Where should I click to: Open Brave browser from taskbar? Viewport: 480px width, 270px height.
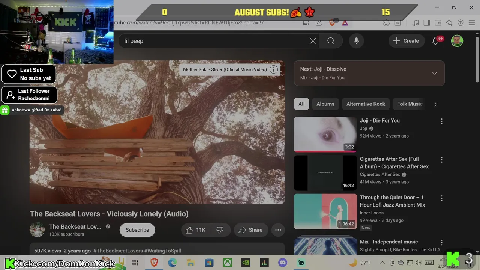tap(154, 262)
